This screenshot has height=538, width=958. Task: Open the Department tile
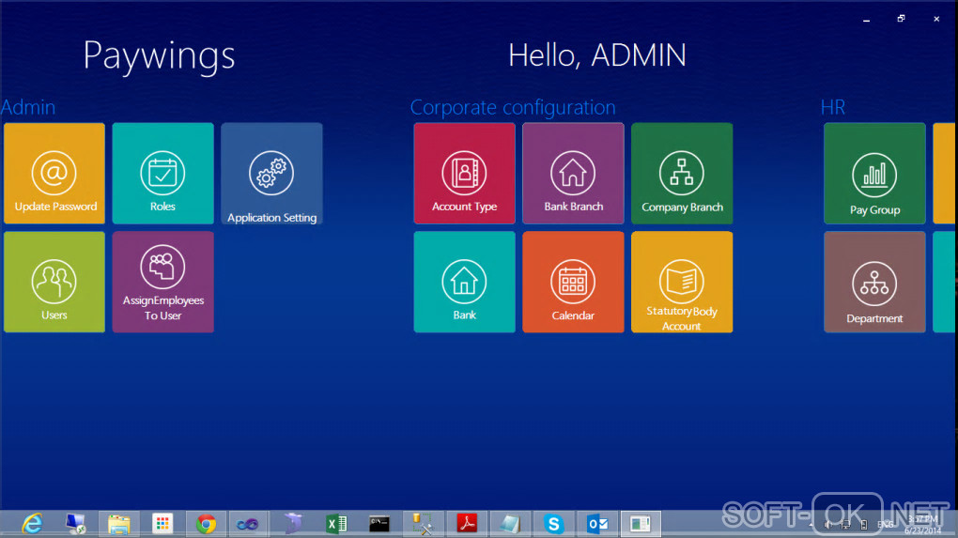(x=874, y=282)
